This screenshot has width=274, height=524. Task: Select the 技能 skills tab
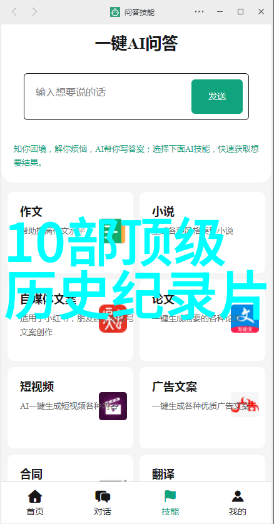170,503
